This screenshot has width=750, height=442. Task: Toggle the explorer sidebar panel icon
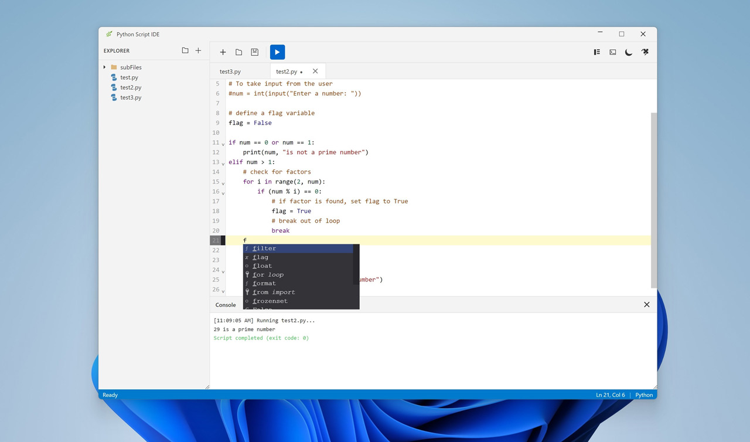click(x=597, y=52)
